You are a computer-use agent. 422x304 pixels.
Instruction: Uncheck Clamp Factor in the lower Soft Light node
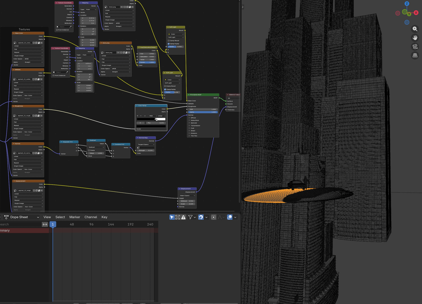pyautogui.click(x=165, y=89)
